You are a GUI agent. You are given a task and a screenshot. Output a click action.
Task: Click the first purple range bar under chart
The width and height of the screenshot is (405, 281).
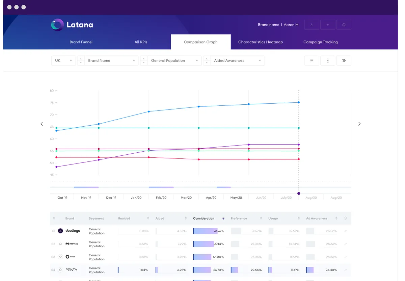[86, 187]
